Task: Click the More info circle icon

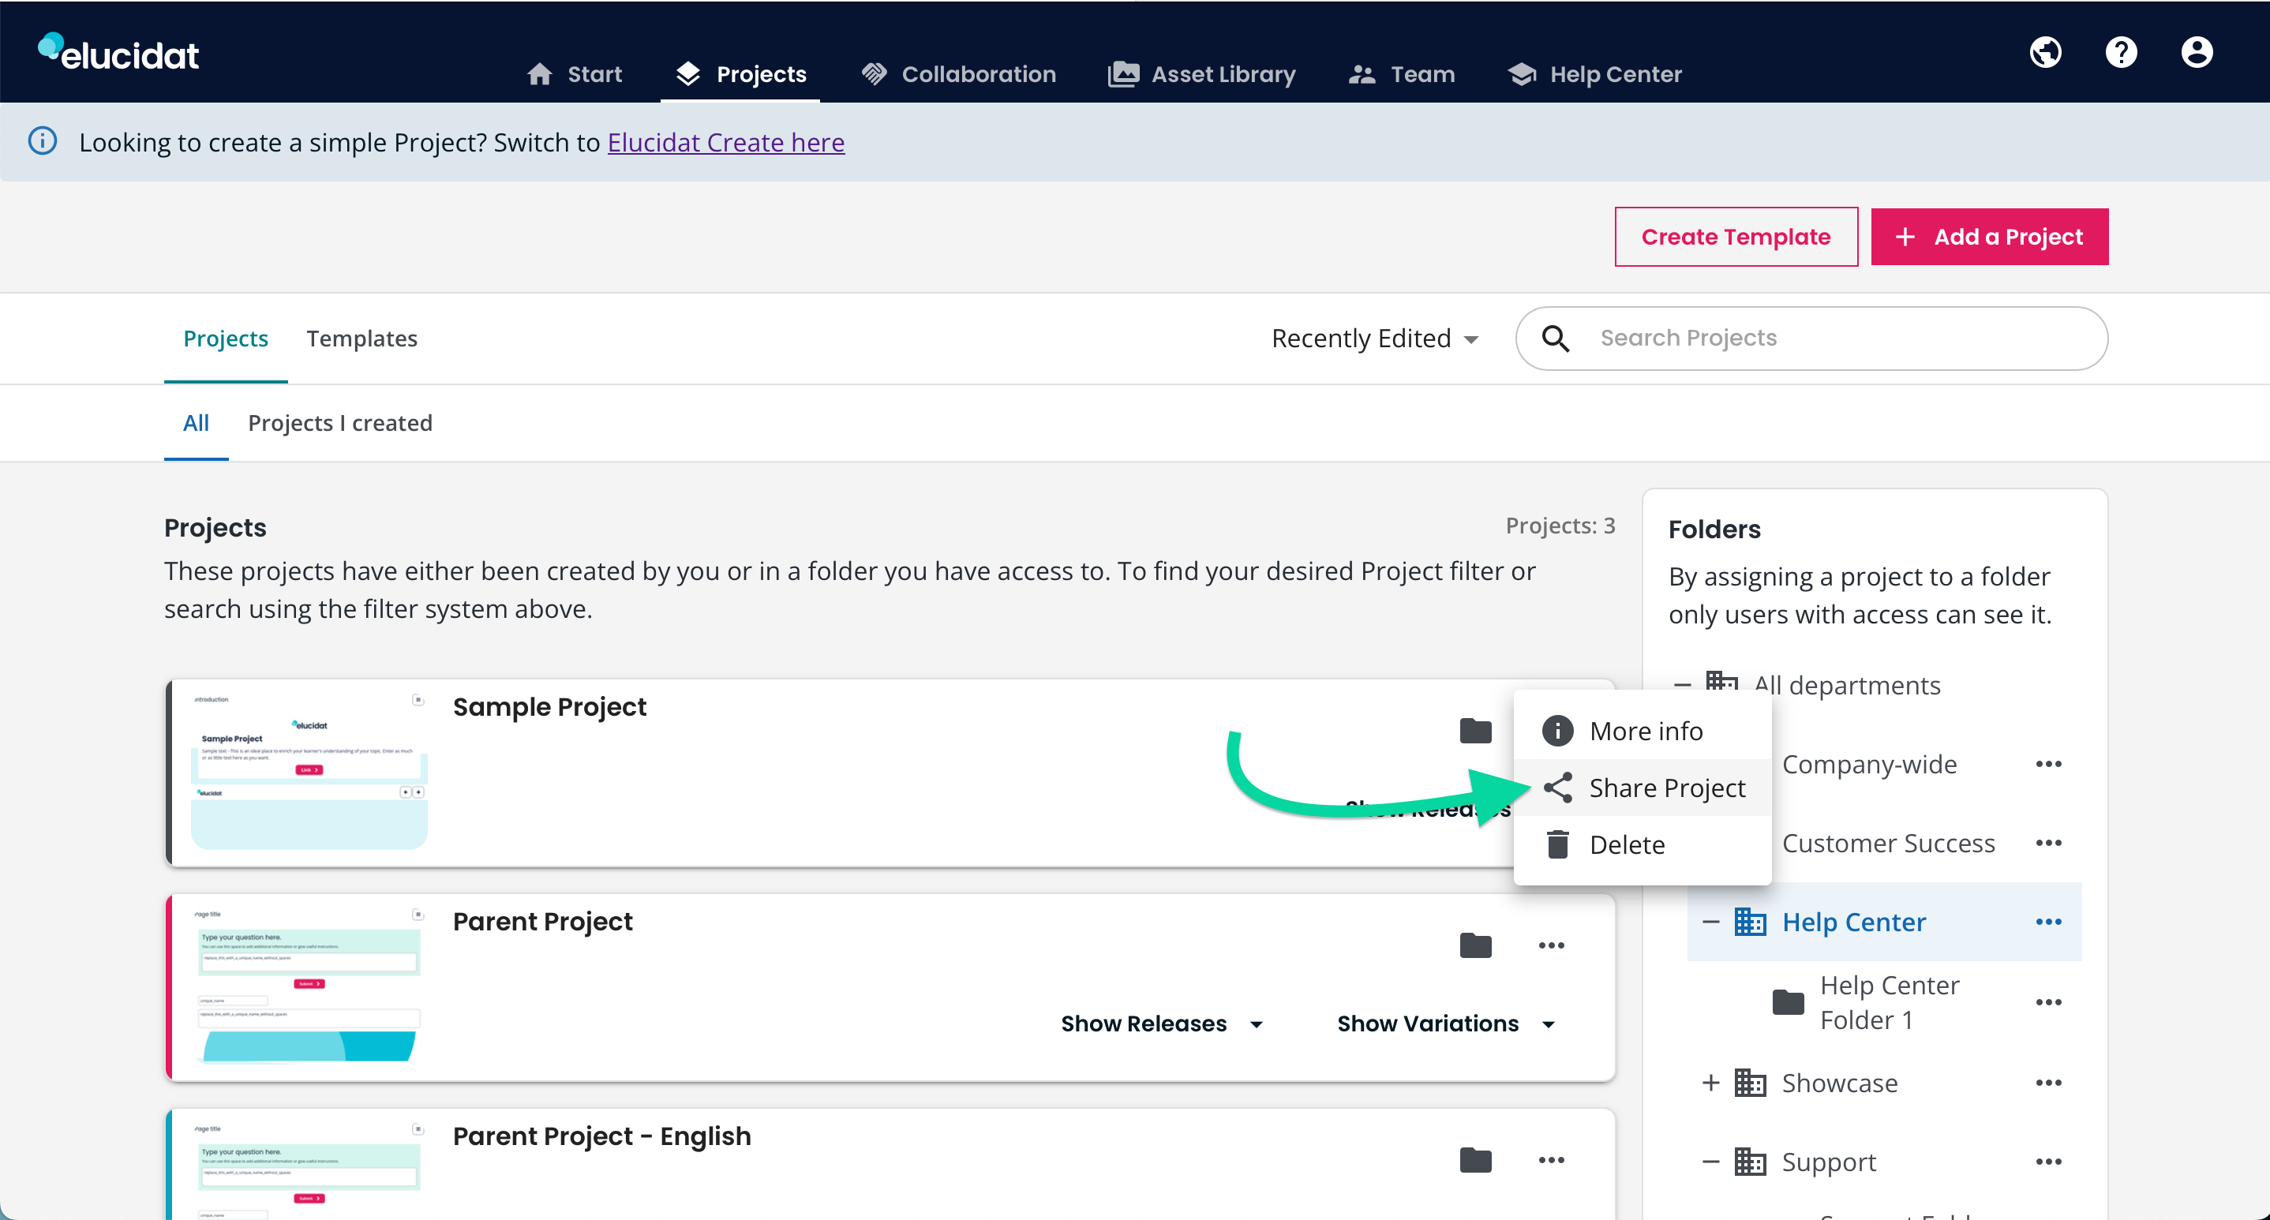Action: (1557, 730)
